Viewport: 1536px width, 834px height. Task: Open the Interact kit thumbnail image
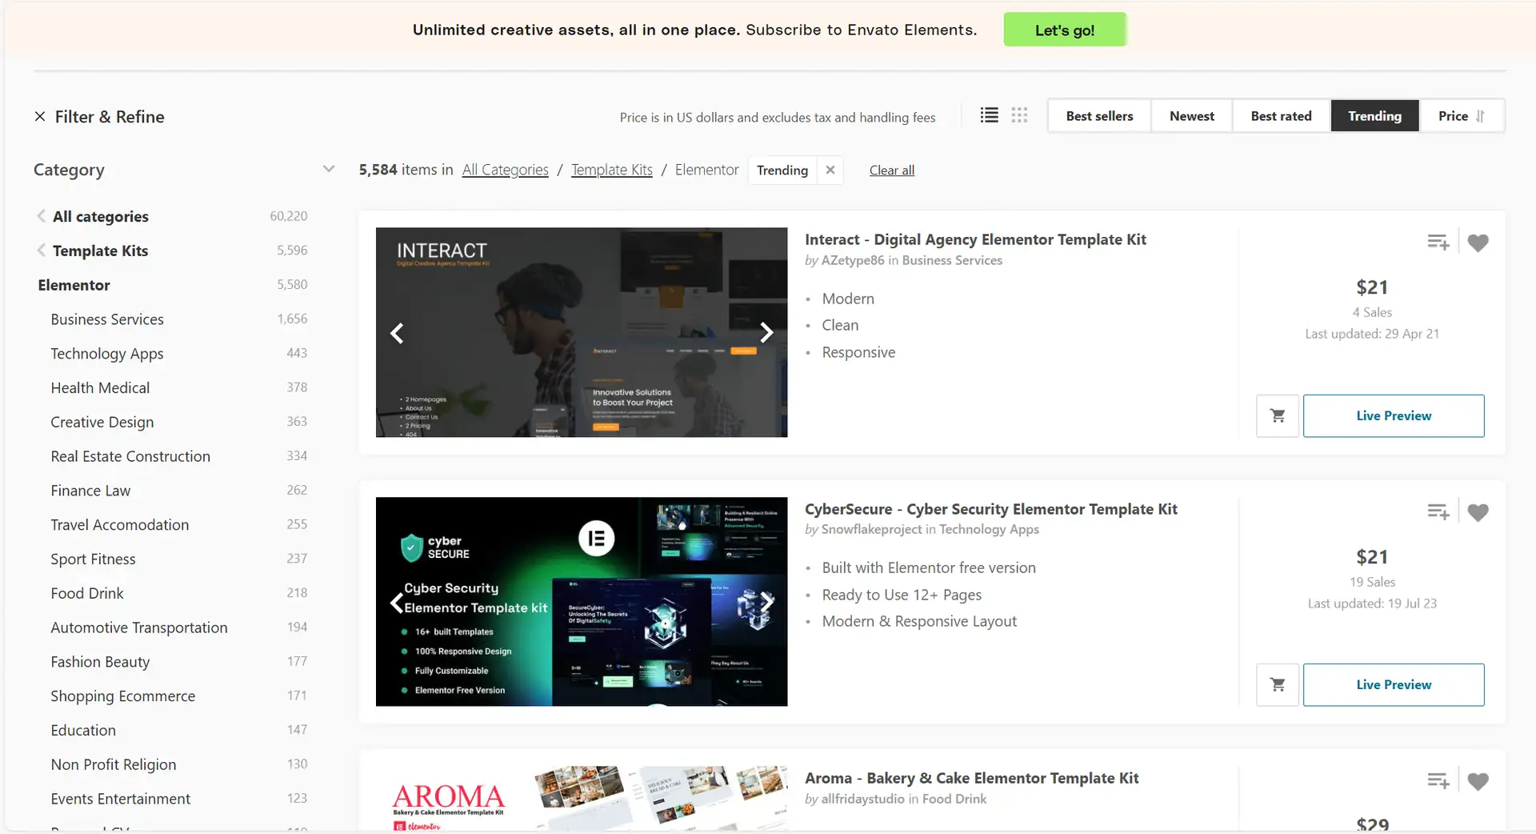tap(582, 332)
